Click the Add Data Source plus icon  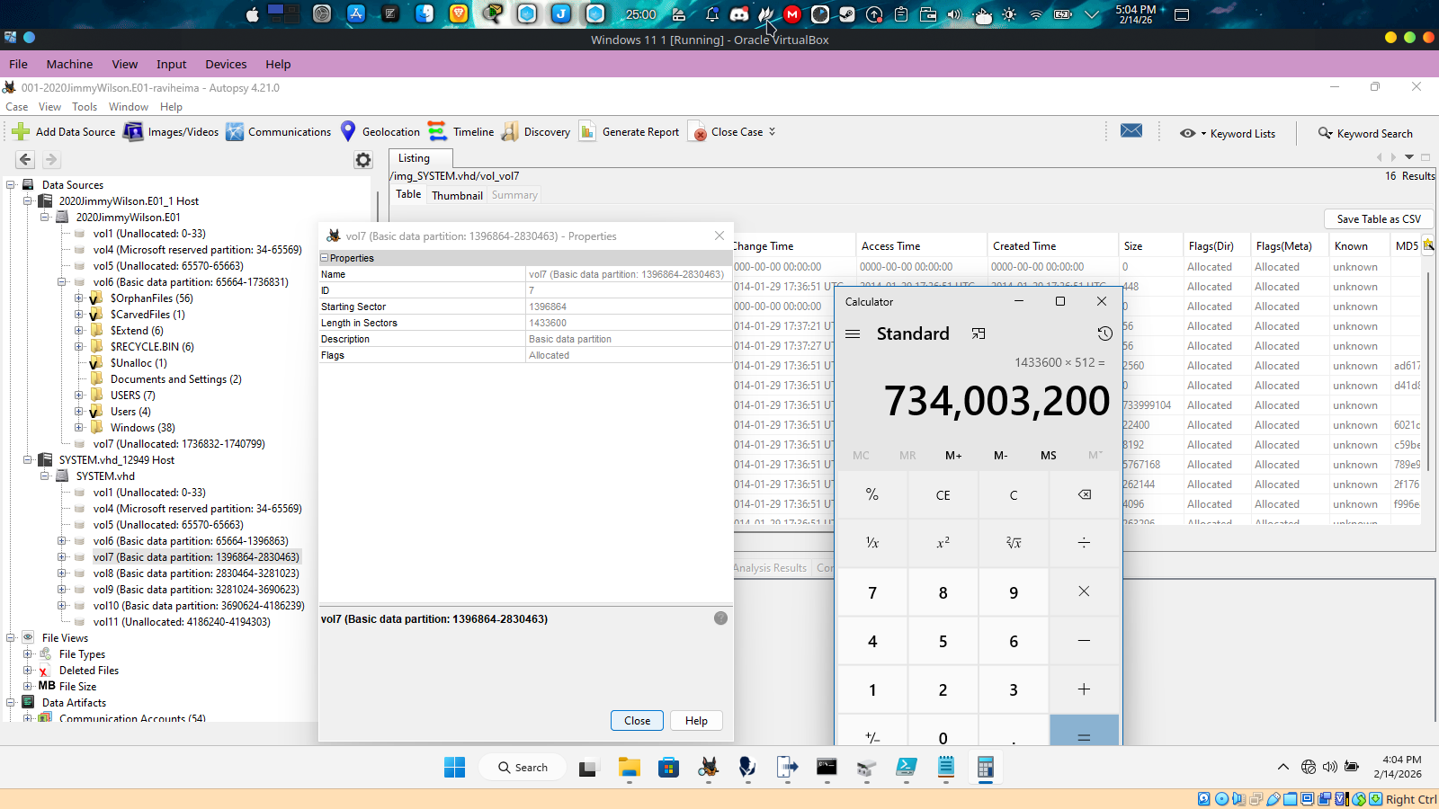click(21, 132)
